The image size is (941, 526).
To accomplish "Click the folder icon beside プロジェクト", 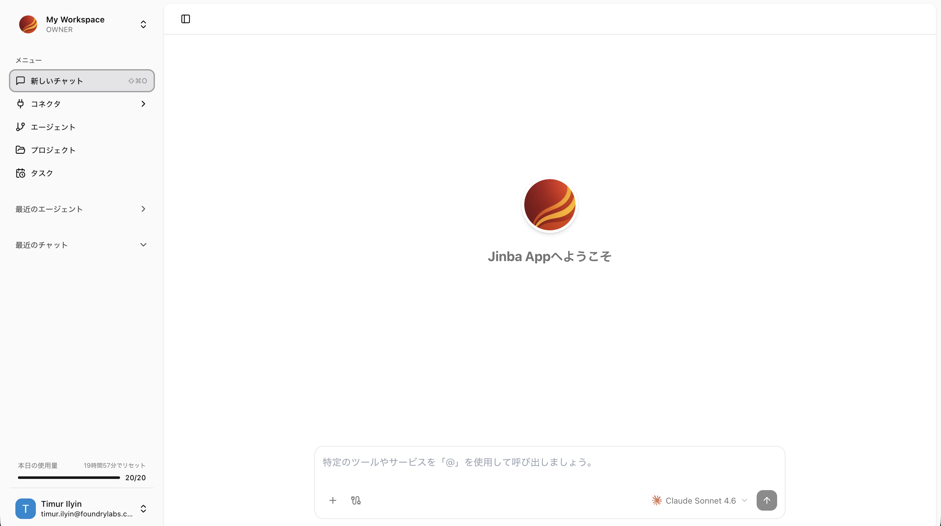I will pos(20,150).
